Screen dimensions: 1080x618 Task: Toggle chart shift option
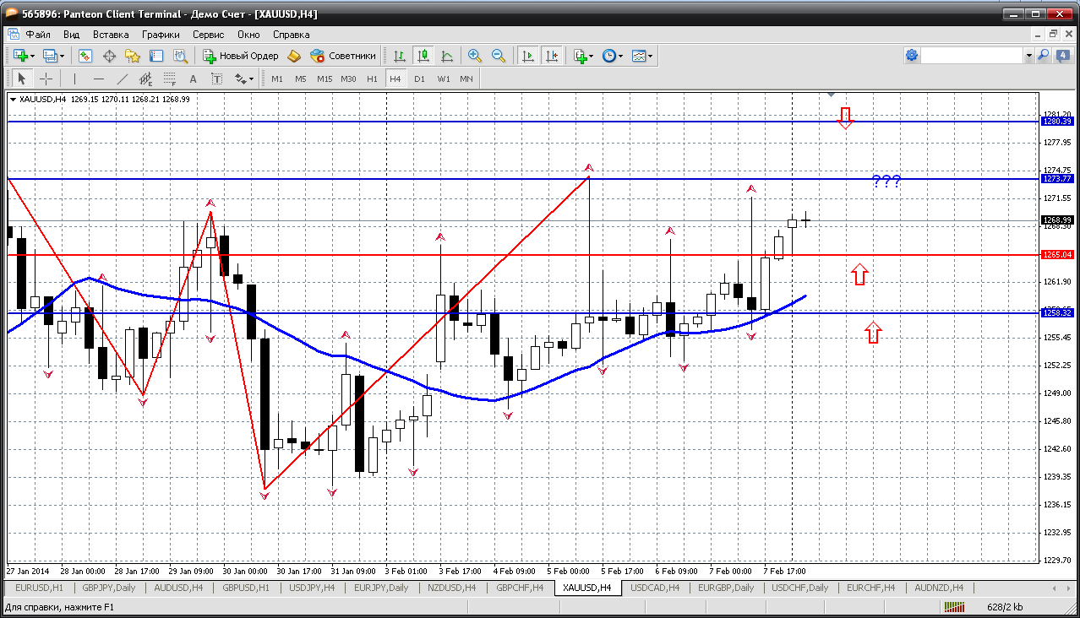552,56
